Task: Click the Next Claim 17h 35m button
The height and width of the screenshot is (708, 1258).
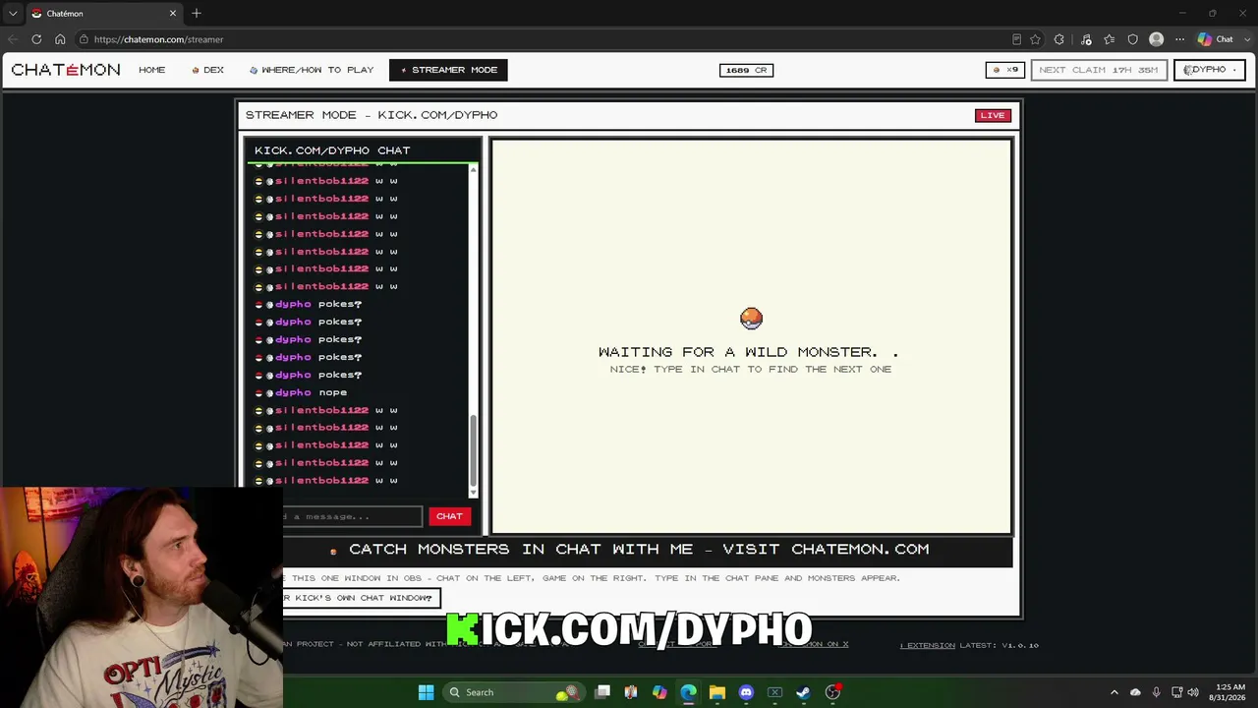Action: 1099,70
